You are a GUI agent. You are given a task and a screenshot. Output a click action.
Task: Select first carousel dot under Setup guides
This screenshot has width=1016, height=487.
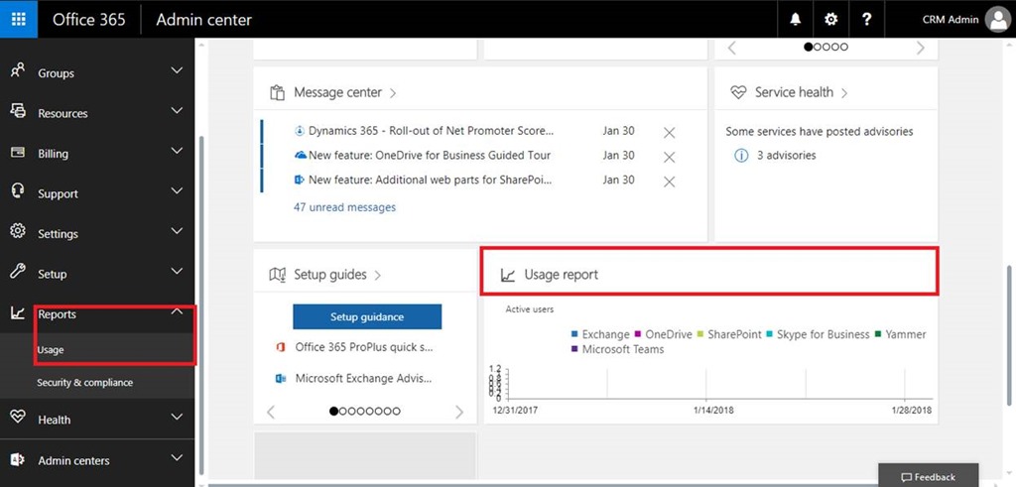333,411
